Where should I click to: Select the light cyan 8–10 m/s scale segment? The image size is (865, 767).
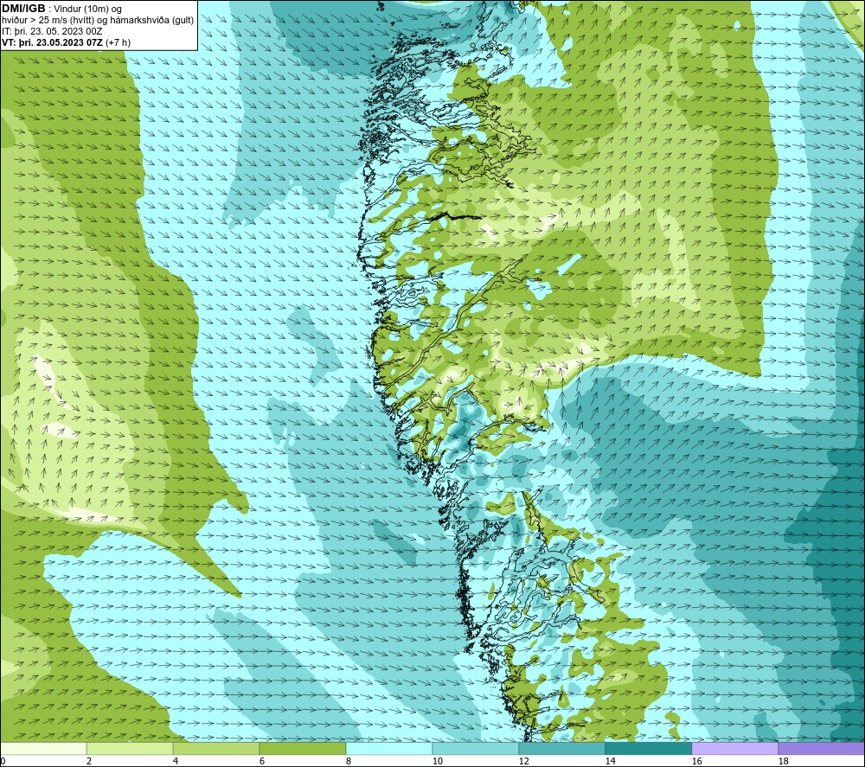pyautogui.click(x=389, y=748)
